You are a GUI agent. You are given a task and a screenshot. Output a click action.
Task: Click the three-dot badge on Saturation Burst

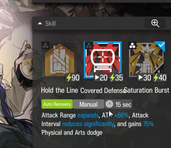132,45
